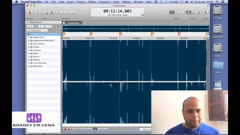This screenshot has width=240, height=135.
Task: Save the file using the Save icon
Action: click(47, 13)
